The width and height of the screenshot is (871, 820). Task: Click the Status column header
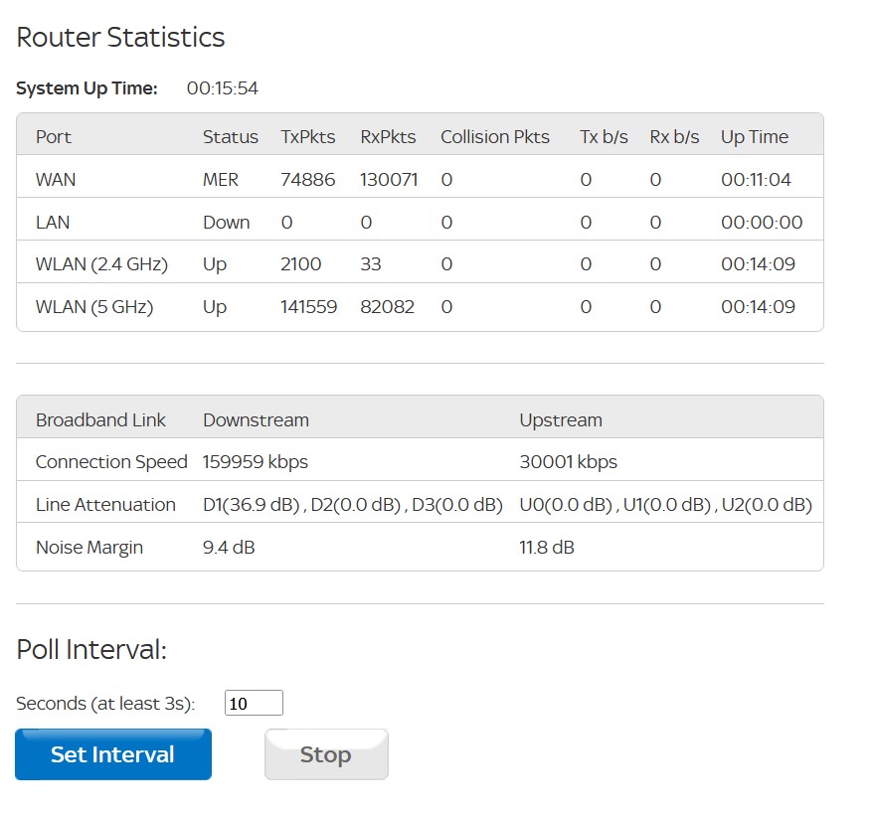click(x=230, y=136)
